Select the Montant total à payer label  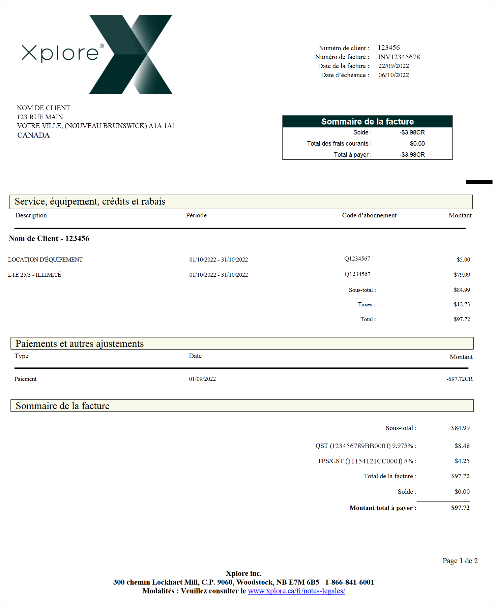[383, 508]
